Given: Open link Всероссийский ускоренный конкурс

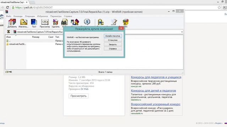Looking at the screenshot, I should click(156, 104).
